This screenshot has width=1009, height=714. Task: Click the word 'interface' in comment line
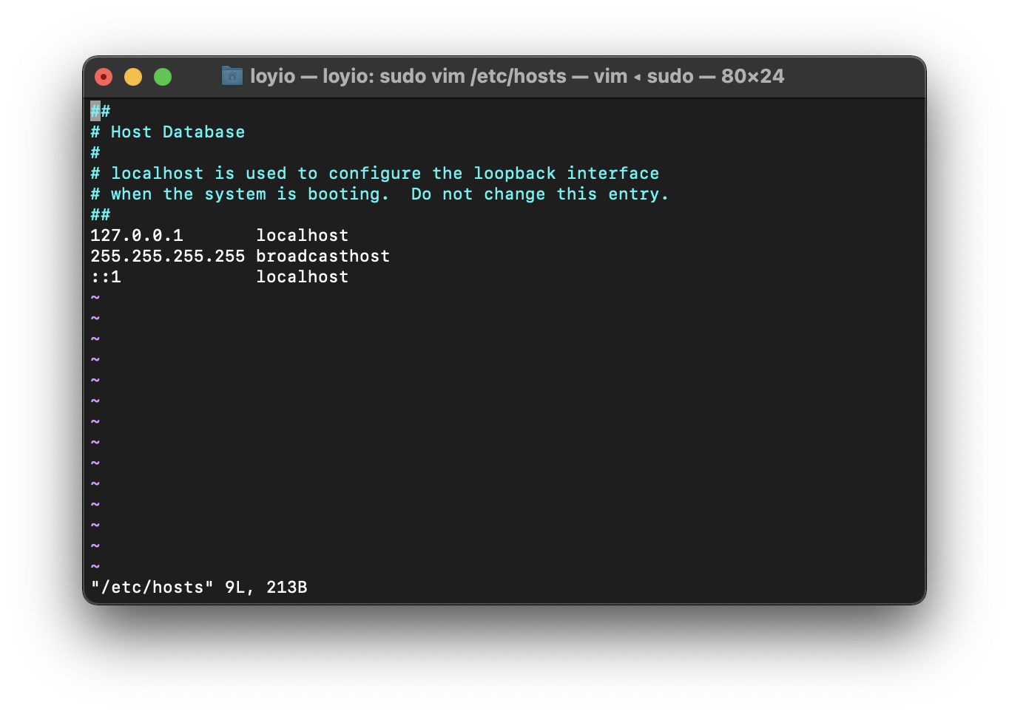tap(613, 174)
